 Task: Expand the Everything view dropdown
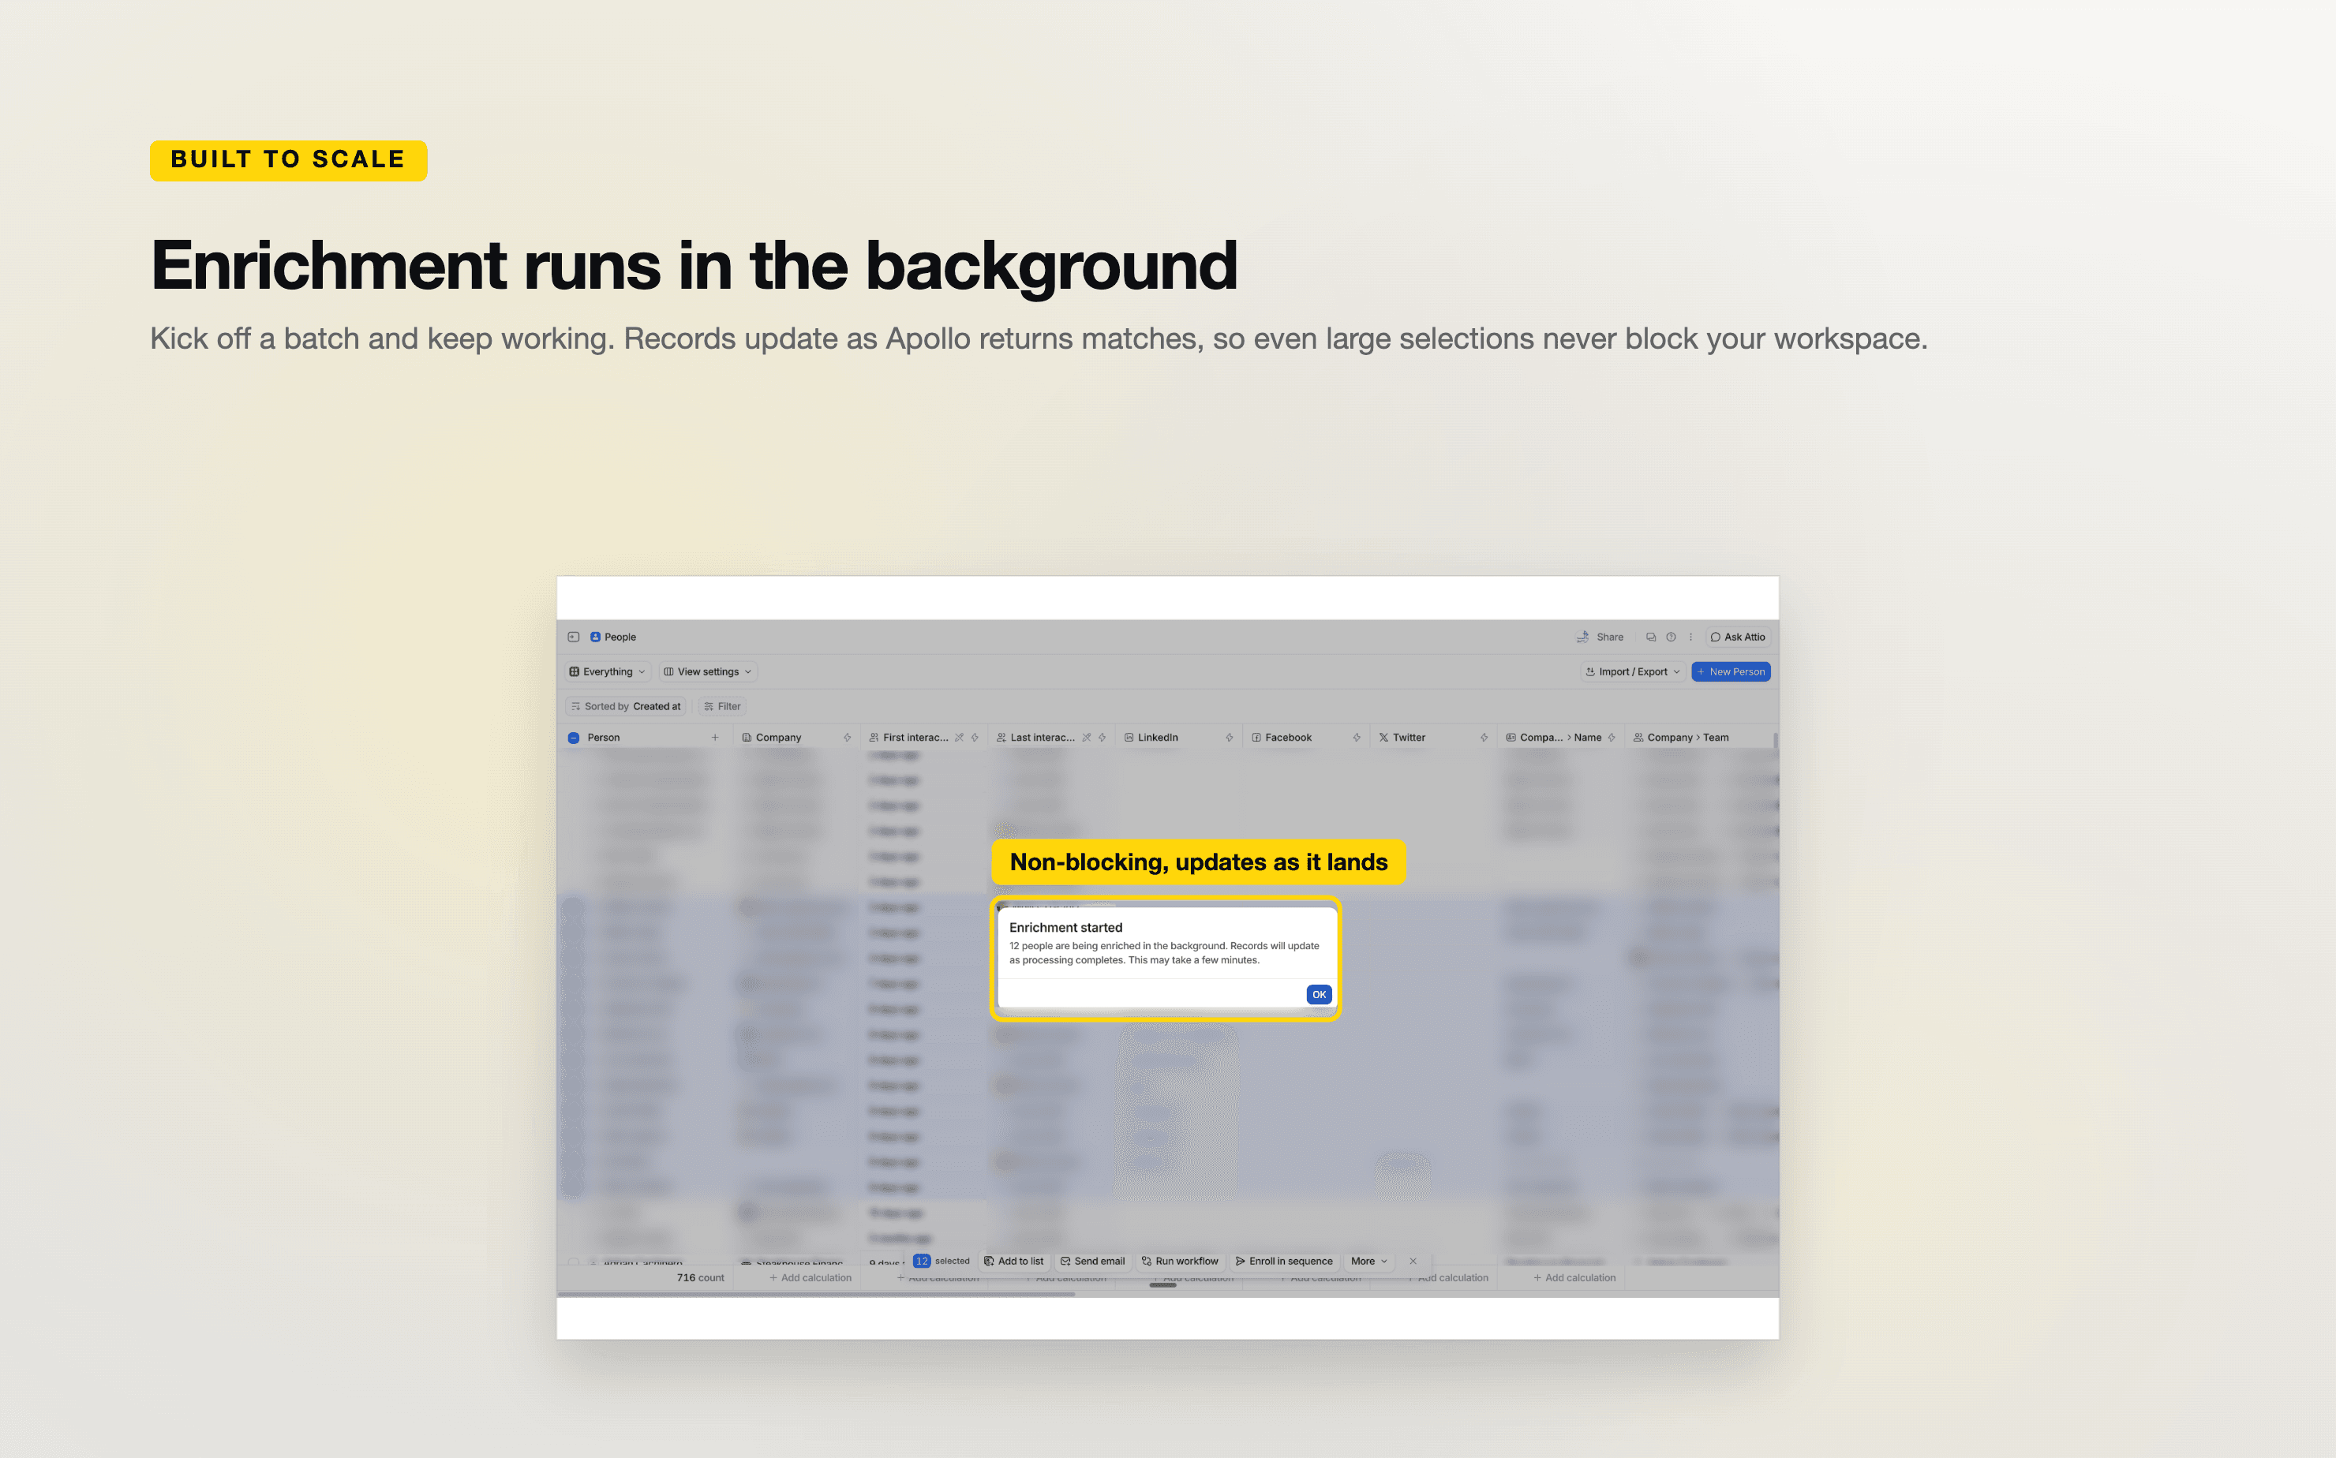tap(608, 671)
